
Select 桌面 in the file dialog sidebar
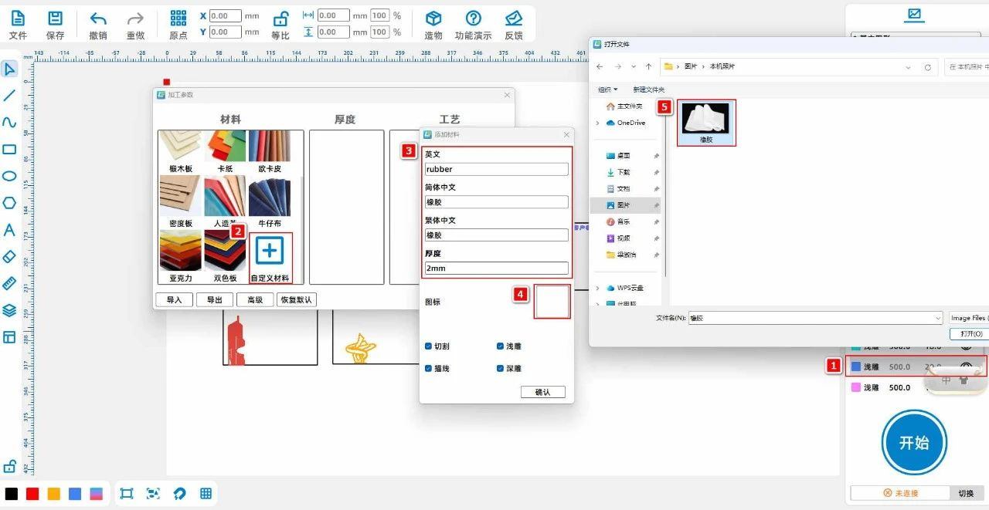pos(623,156)
